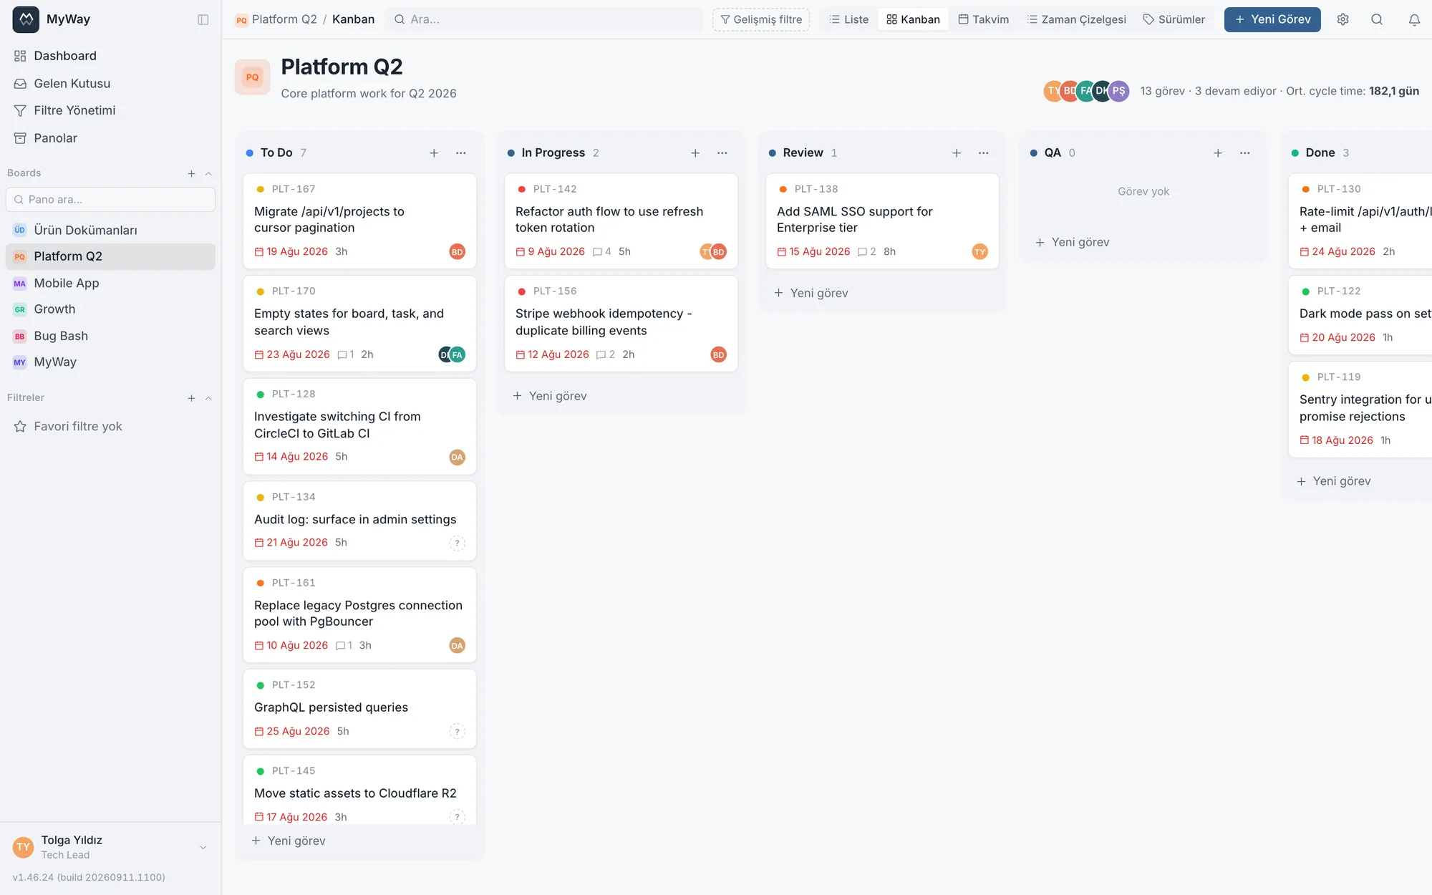This screenshot has width=1432, height=895.
Task: Select Ürün Dokümanları board
Action: 110,230
